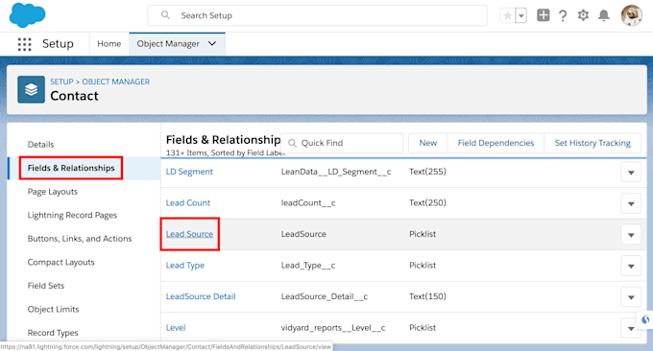Click the Text(255) data type cell
Image resolution: width=653 pixels, height=351 pixels.
click(427, 172)
